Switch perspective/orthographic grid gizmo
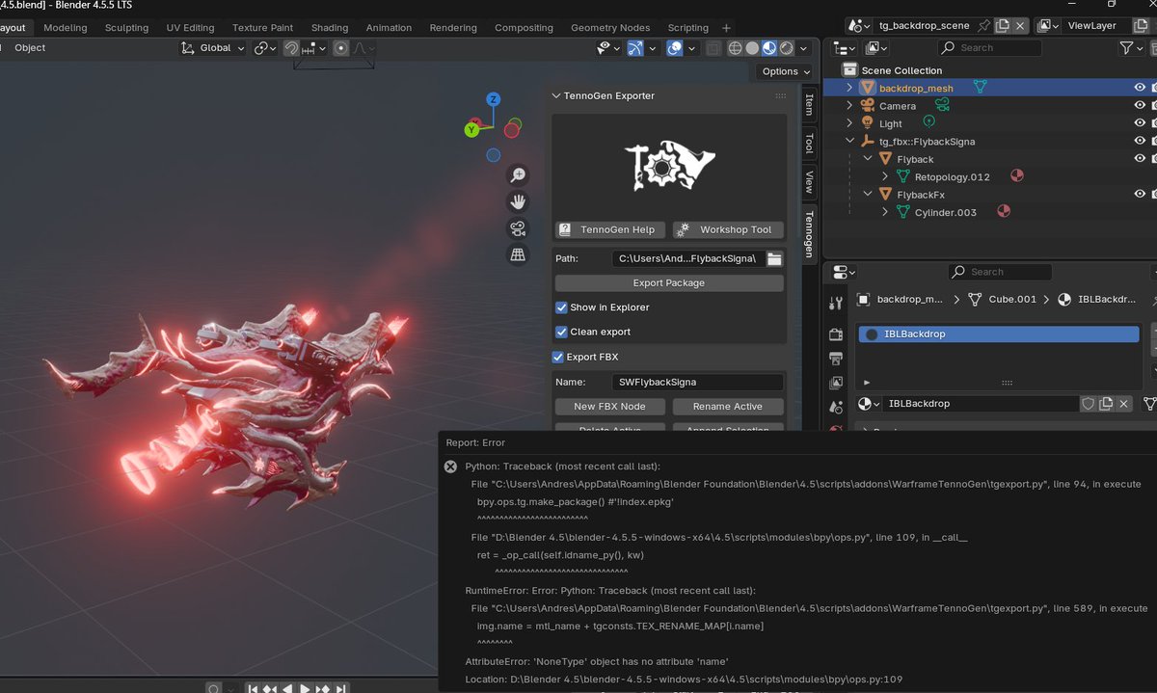The height and width of the screenshot is (693, 1157). 518,254
